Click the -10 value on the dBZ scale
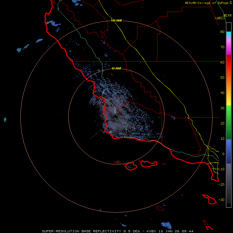This screenshot has height=233, width=233. point(221,169)
